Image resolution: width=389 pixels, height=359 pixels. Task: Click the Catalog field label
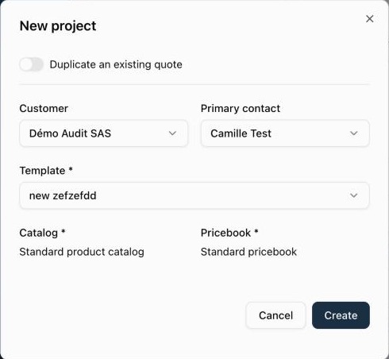tap(39, 233)
